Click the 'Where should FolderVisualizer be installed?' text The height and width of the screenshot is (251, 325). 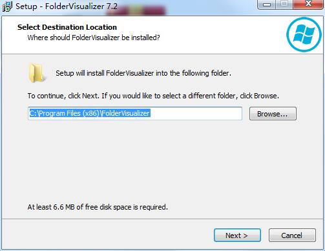point(94,38)
